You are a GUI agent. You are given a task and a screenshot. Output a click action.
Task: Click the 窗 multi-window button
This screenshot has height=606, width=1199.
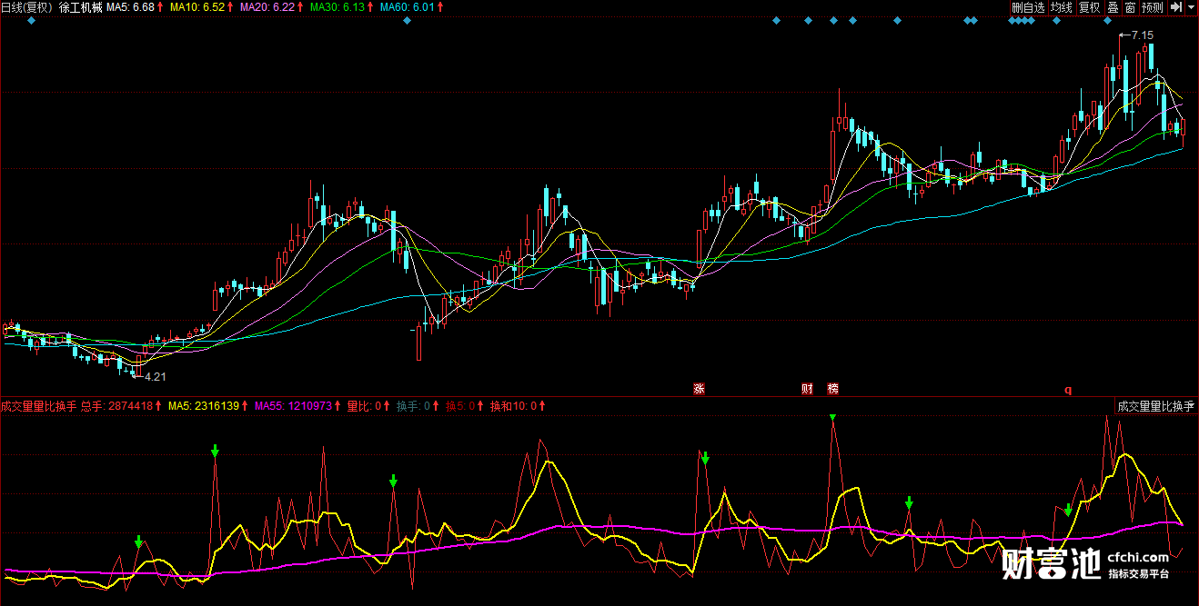tap(1130, 7)
